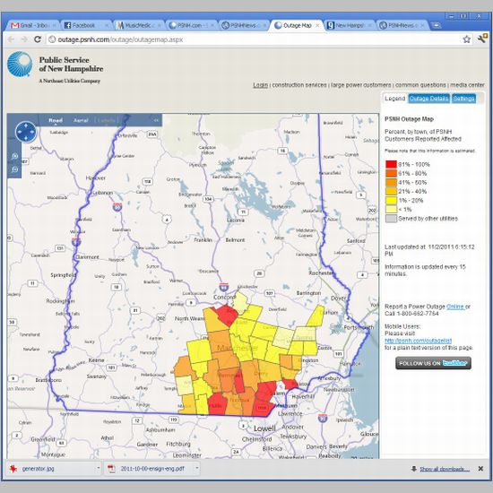
Task: Pan the map right with the east arrow
Action: coord(32,132)
